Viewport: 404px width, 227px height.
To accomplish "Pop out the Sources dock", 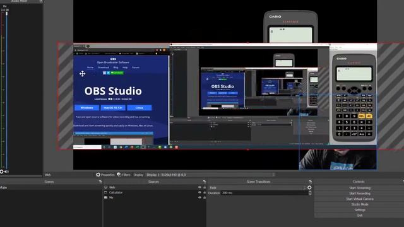I will click(x=205, y=182).
